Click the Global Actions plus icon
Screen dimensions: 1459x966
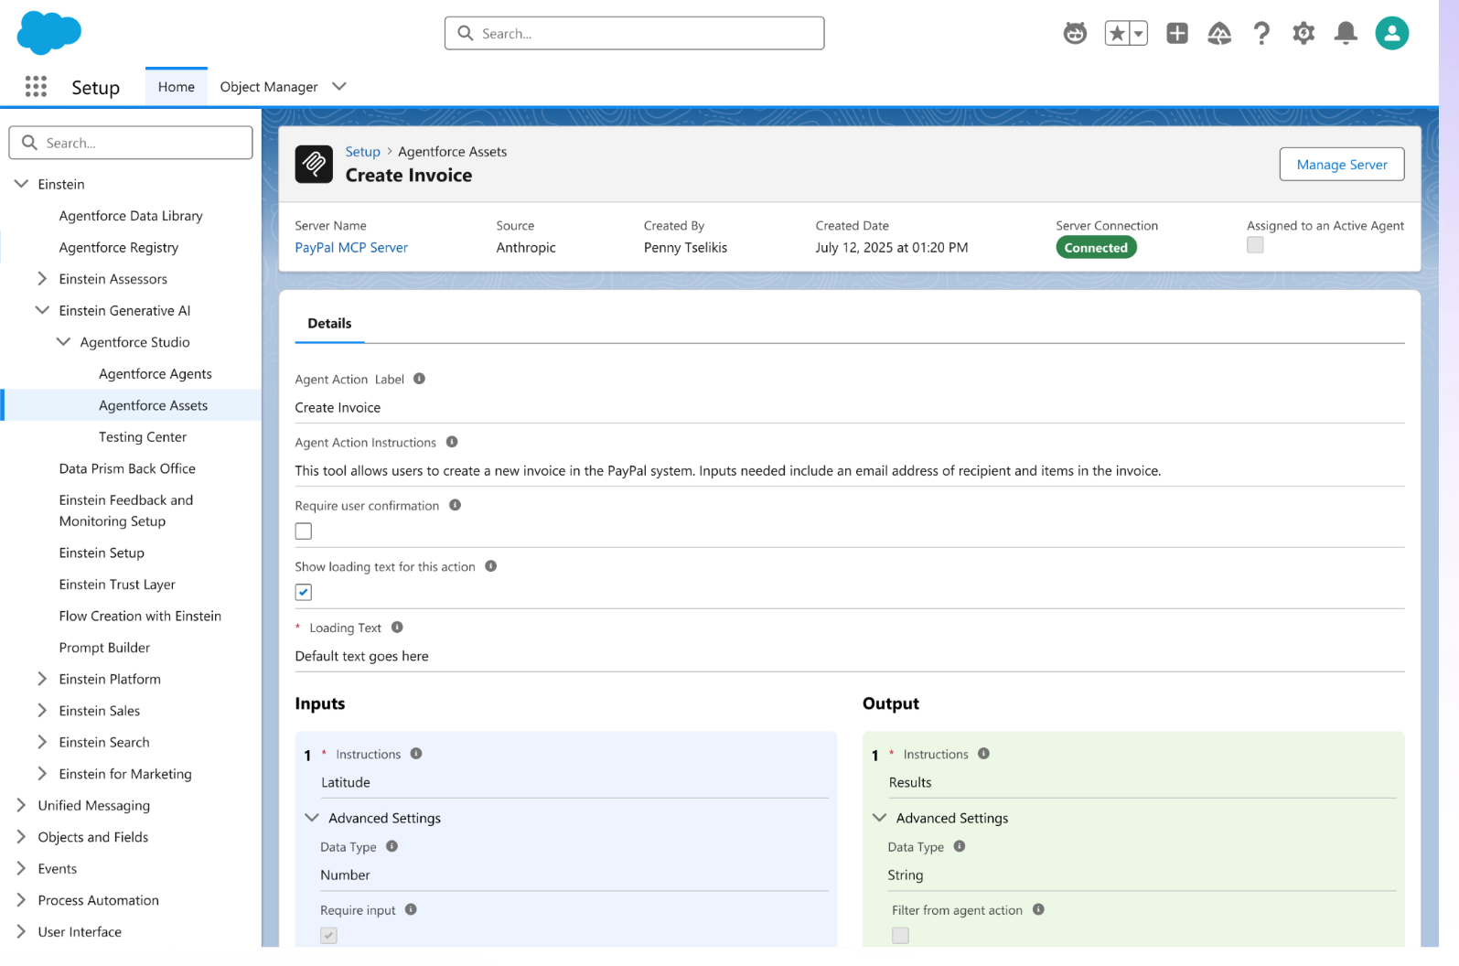tap(1177, 34)
